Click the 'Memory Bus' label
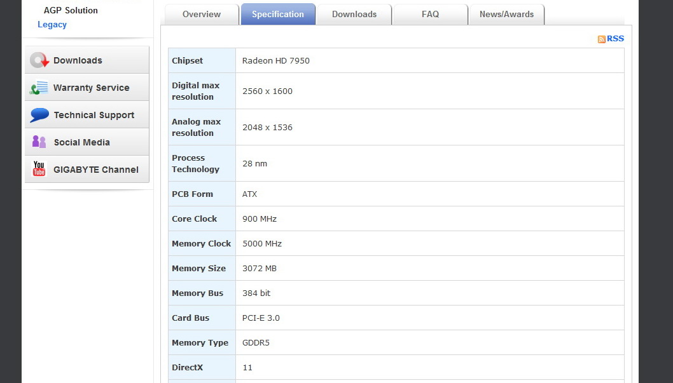 (x=197, y=293)
